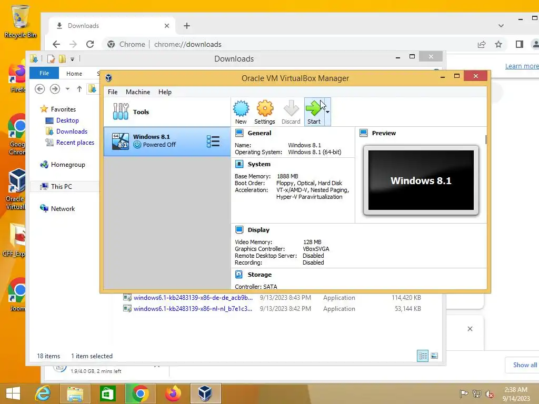Open the File tab in Downloads Explorer
Image resolution: width=539 pixels, height=404 pixels.
[44, 73]
